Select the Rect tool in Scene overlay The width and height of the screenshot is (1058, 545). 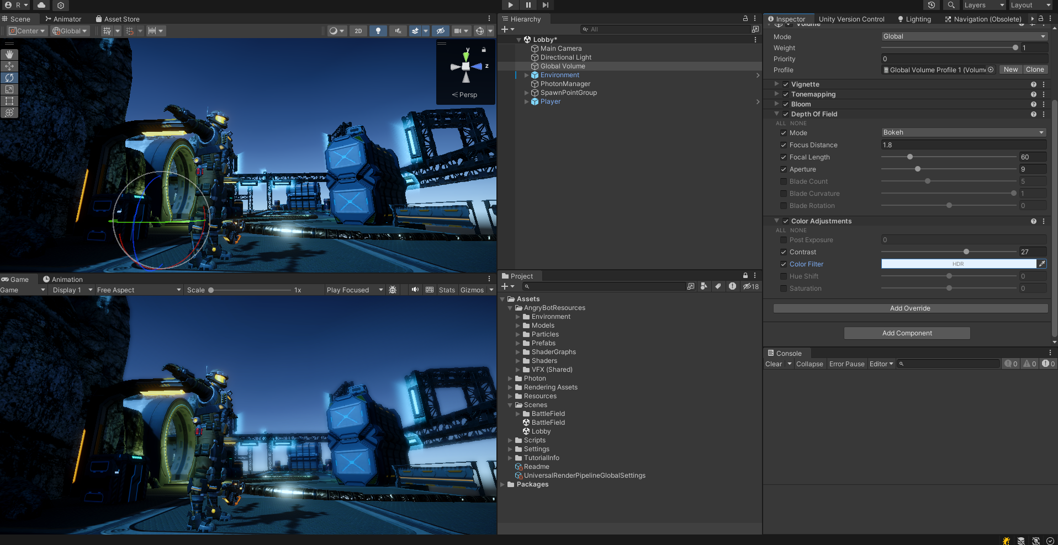tap(9, 101)
